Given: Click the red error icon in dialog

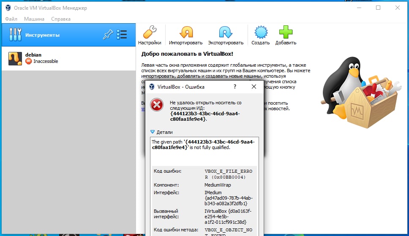Looking at the screenshot, I should 157,105.
